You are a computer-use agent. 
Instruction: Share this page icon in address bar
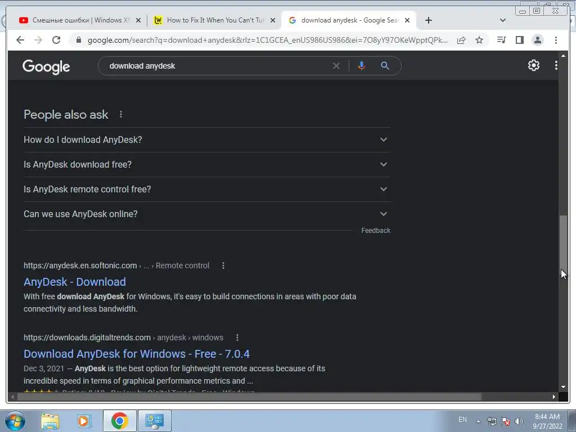tap(461, 40)
